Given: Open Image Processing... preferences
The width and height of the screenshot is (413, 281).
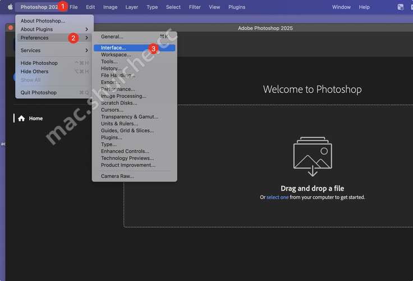Looking at the screenshot, I should [x=134, y=96].
